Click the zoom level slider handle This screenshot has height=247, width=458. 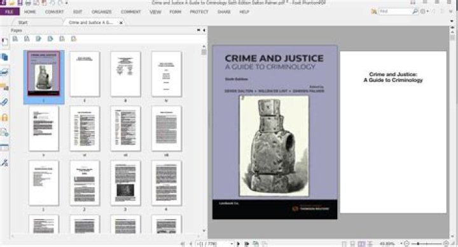[x=419, y=243]
